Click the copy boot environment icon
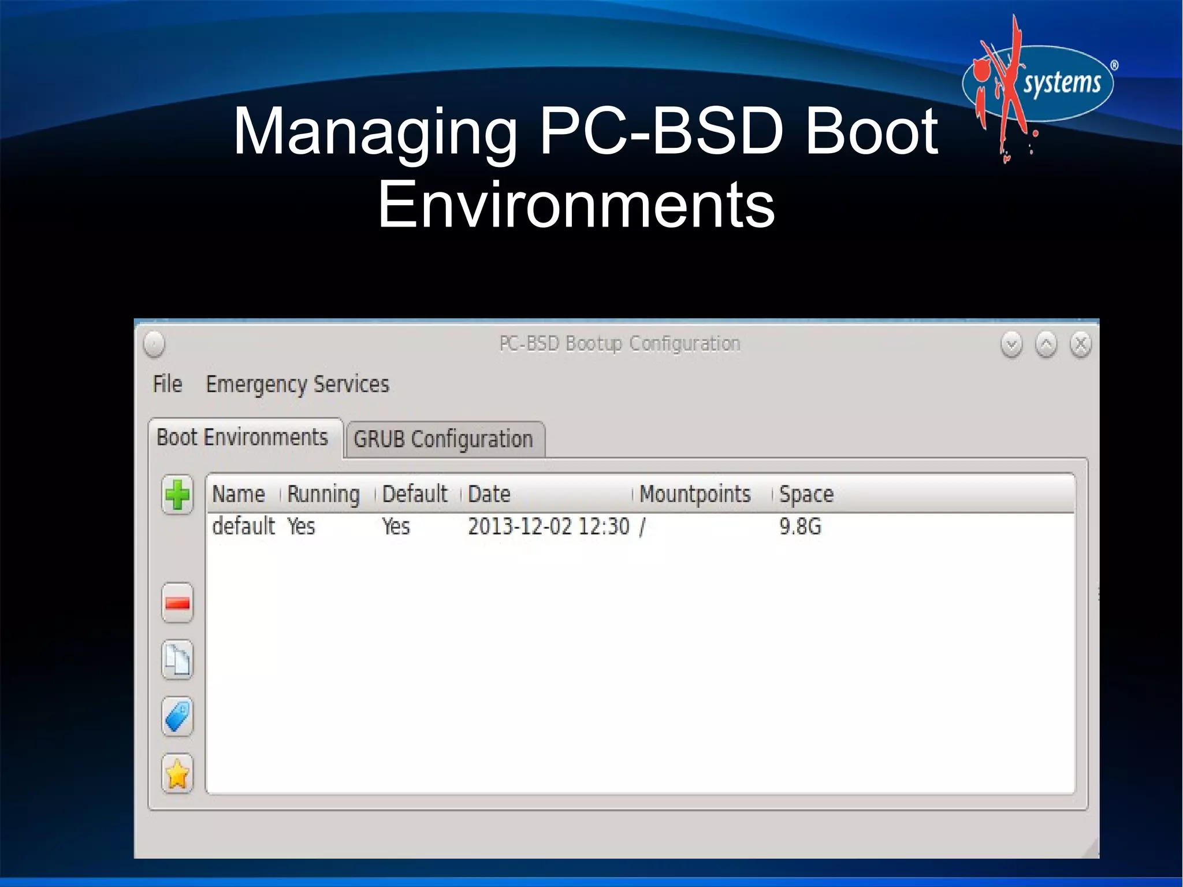The image size is (1183, 887). 177,660
